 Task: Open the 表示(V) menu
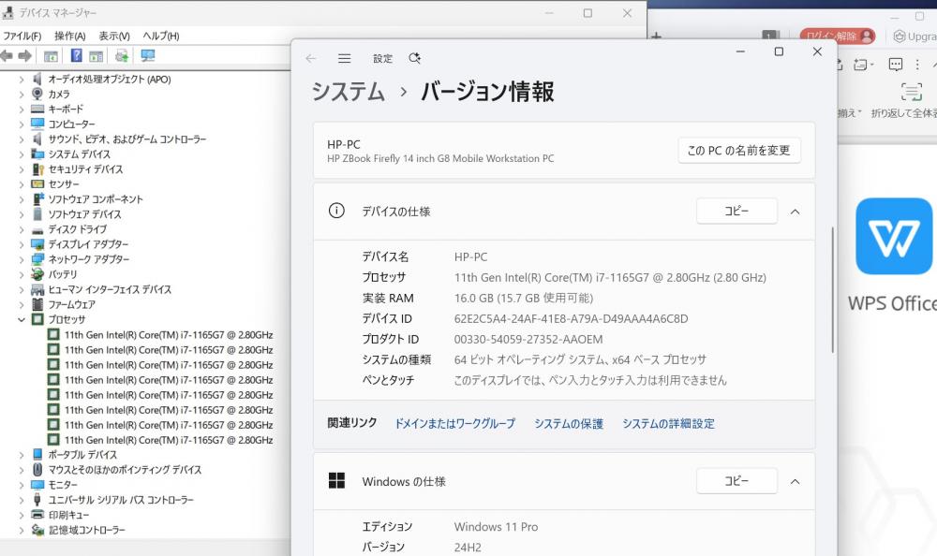(x=114, y=36)
